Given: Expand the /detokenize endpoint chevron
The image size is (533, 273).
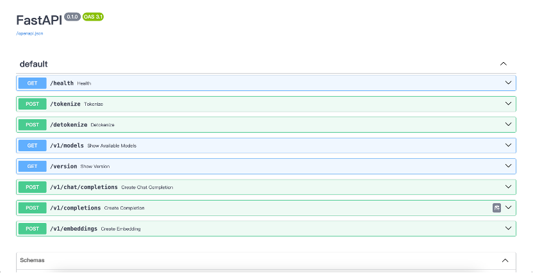Looking at the screenshot, I should (x=508, y=124).
